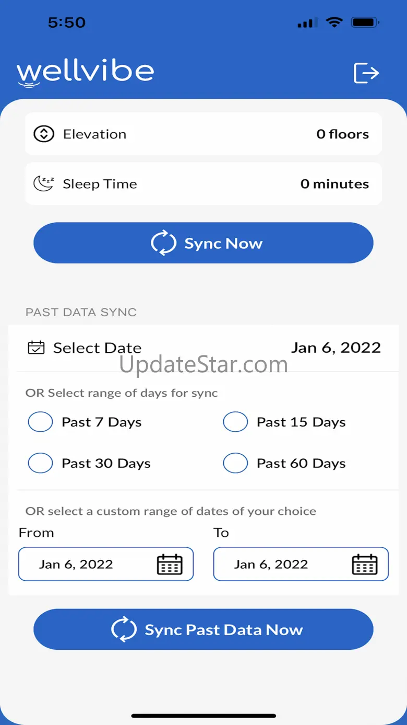Tap the Elevation 0 floors row
This screenshot has width=407, height=725.
(203, 134)
